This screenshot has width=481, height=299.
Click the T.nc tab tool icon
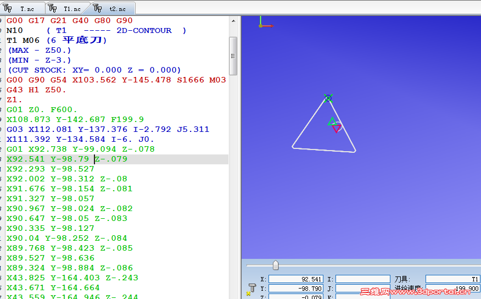7,8
